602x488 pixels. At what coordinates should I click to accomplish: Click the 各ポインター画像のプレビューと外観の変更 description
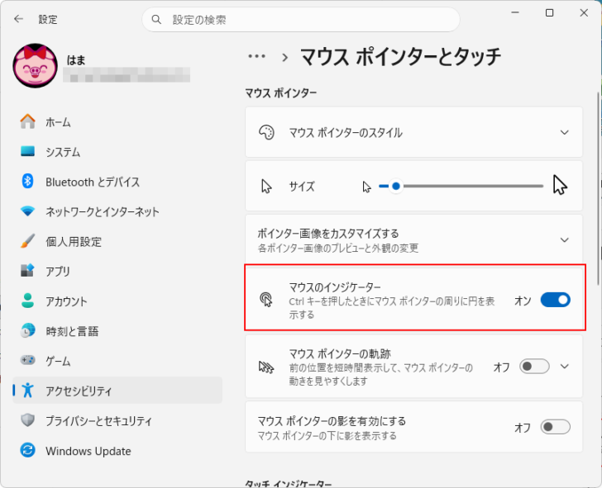pyautogui.click(x=338, y=249)
